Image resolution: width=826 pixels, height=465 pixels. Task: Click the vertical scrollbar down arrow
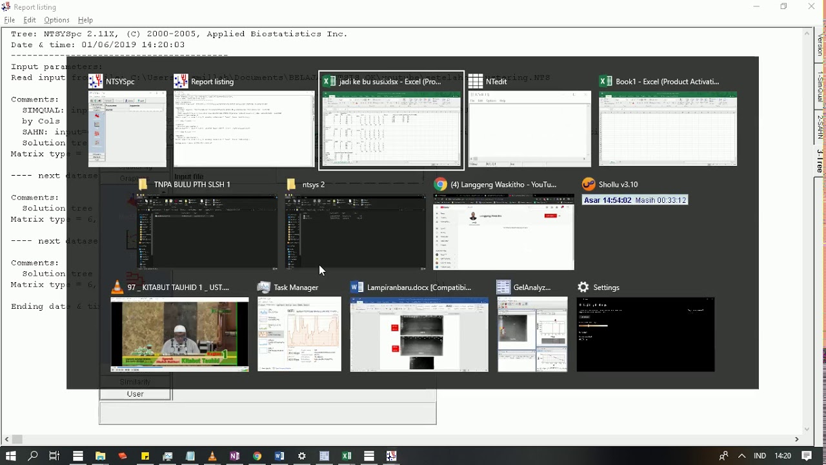pyautogui.click(x=807, y=429)
